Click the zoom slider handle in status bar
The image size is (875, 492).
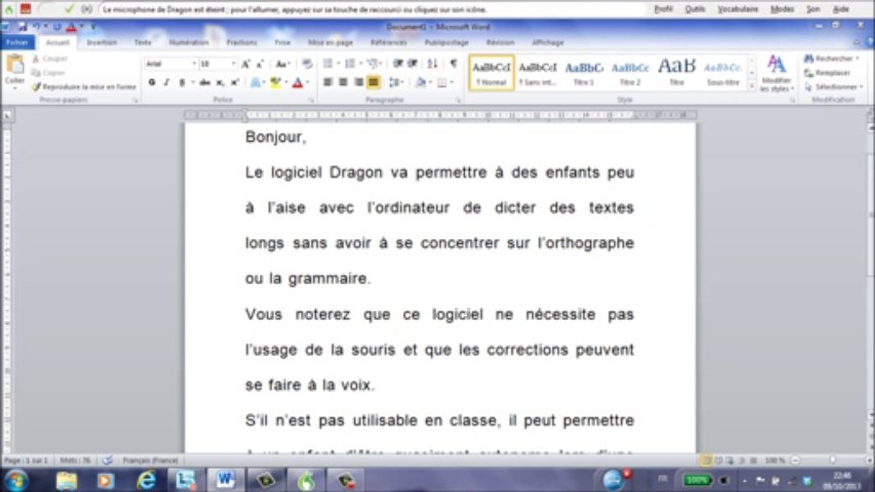click(833, 461)
